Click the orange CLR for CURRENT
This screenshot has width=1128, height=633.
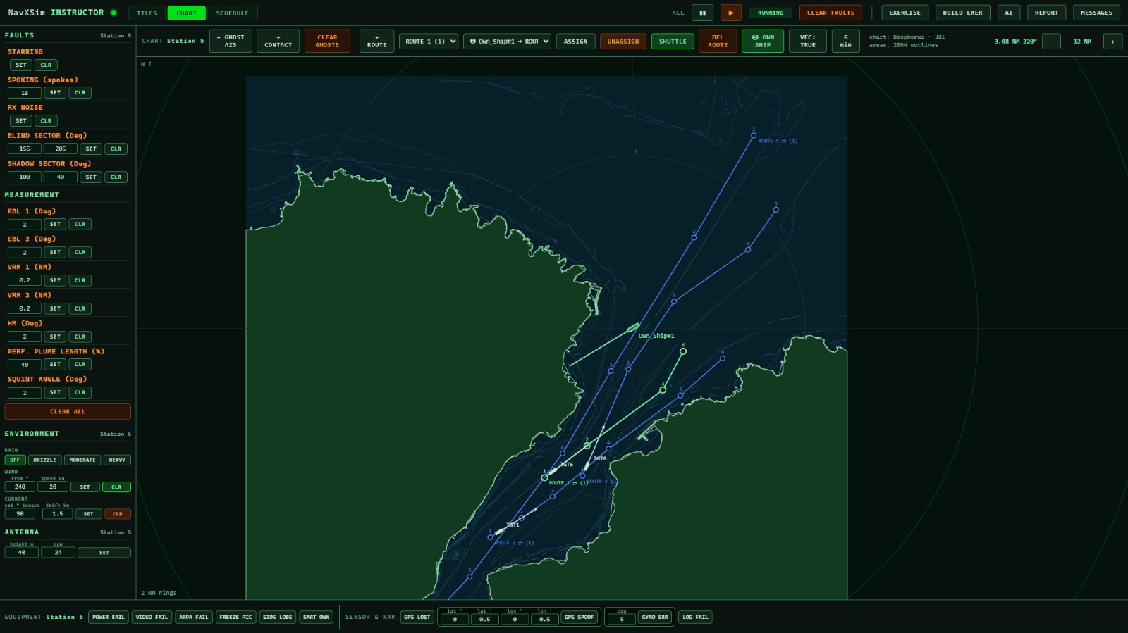point(118,513)
